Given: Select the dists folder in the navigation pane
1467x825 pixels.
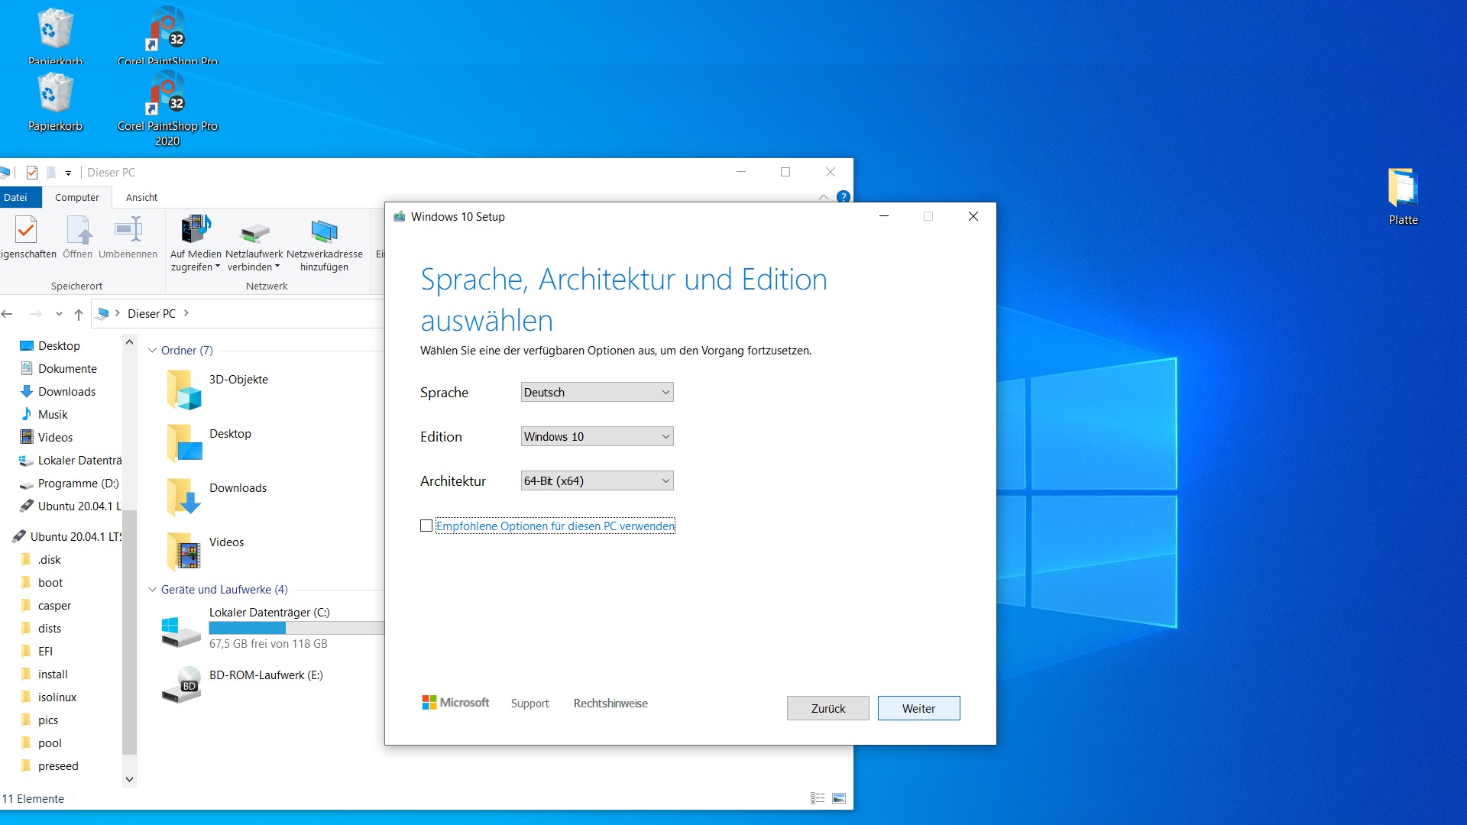Looking at the screenshot, I should [x=50, y=629].
